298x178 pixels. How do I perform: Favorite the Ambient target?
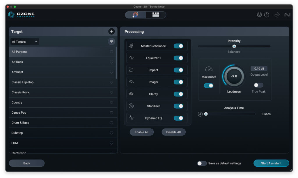tap(111, 72)
